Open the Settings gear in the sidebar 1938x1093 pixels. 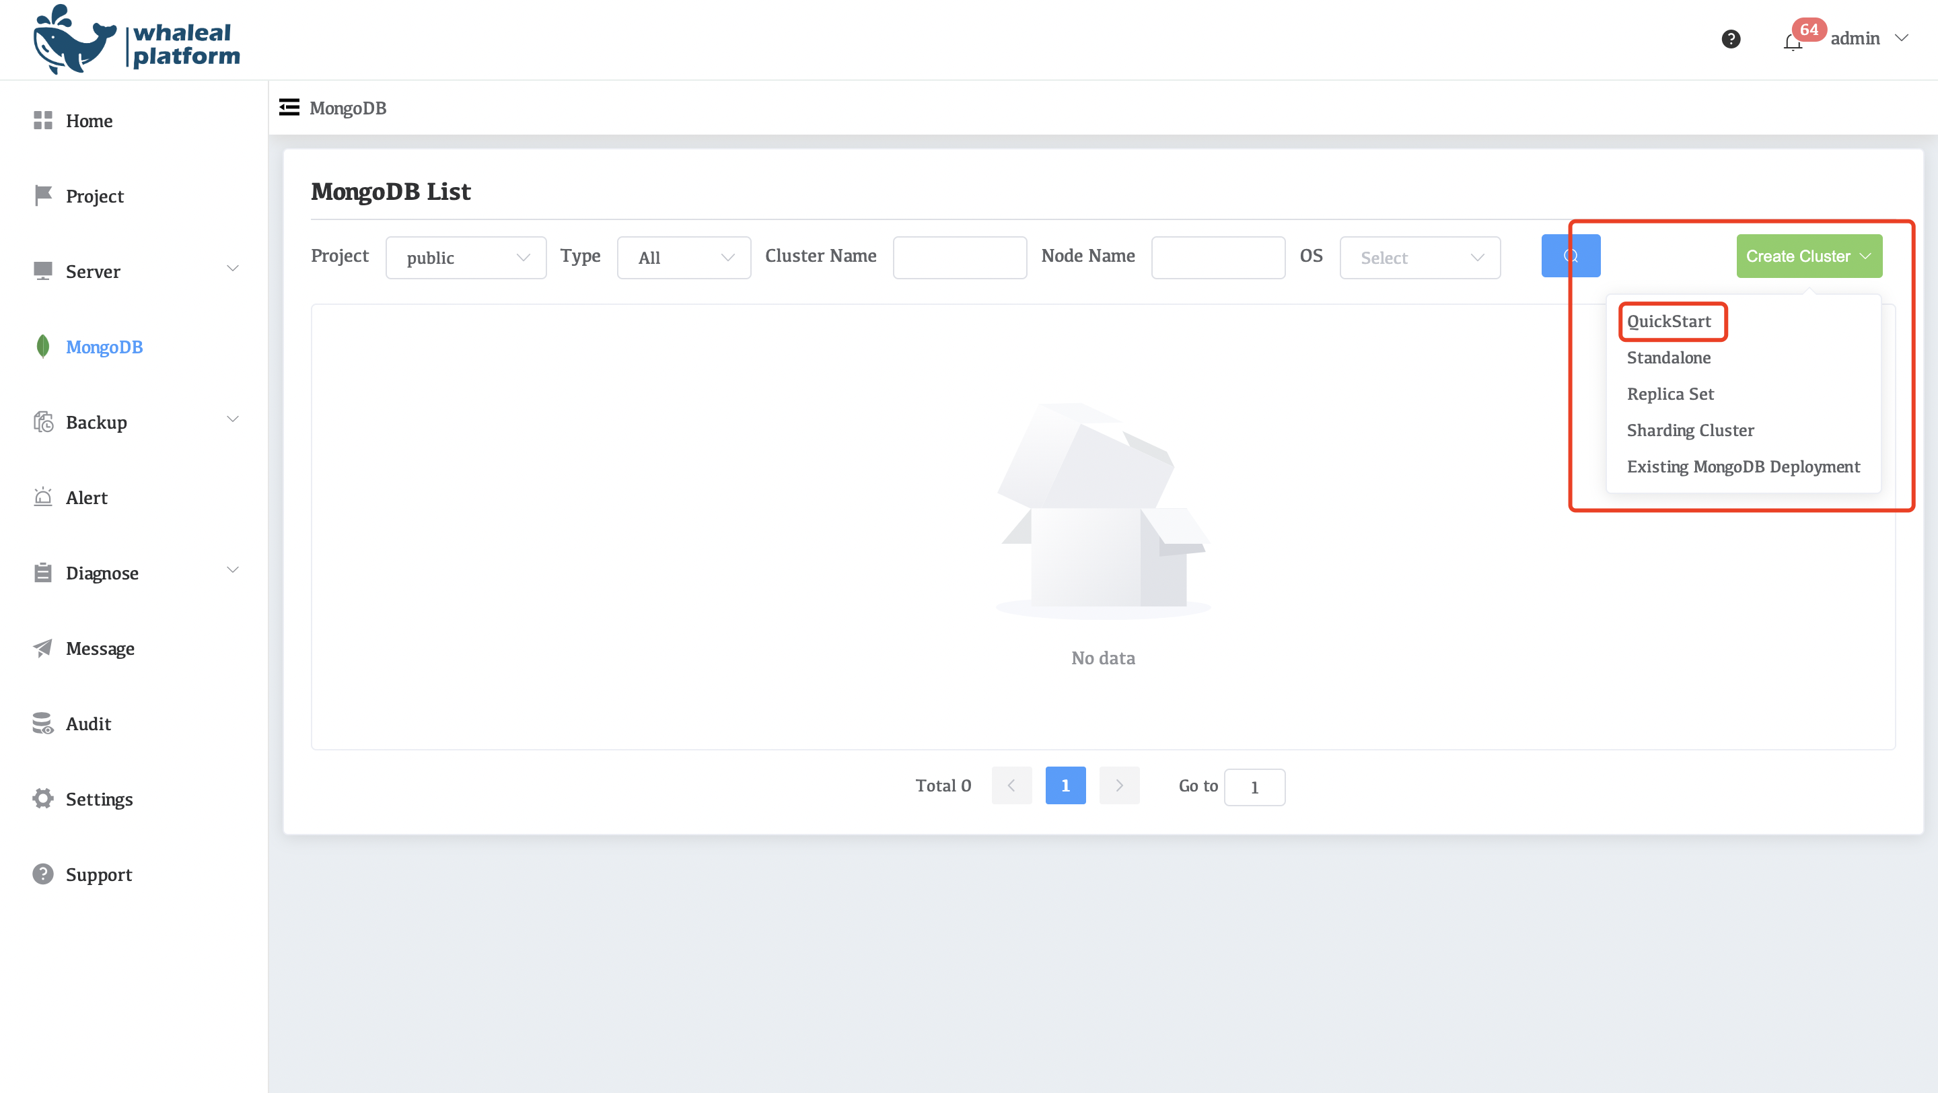43,798
